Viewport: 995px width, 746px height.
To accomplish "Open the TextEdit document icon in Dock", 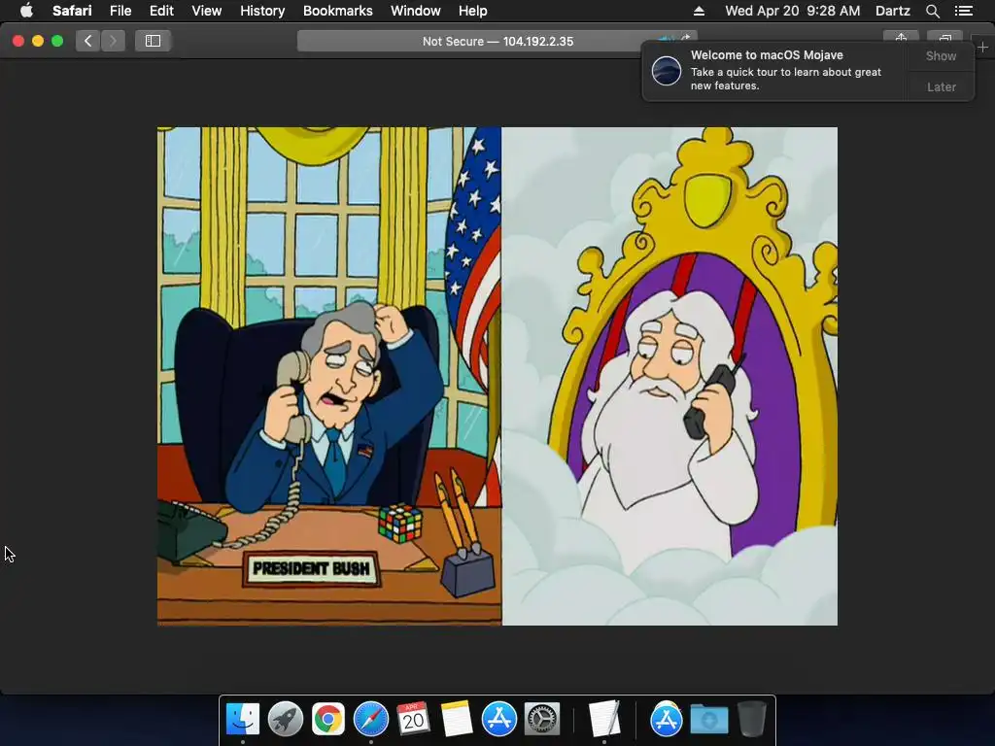I will pyautogui.click(x=603, y=719).
